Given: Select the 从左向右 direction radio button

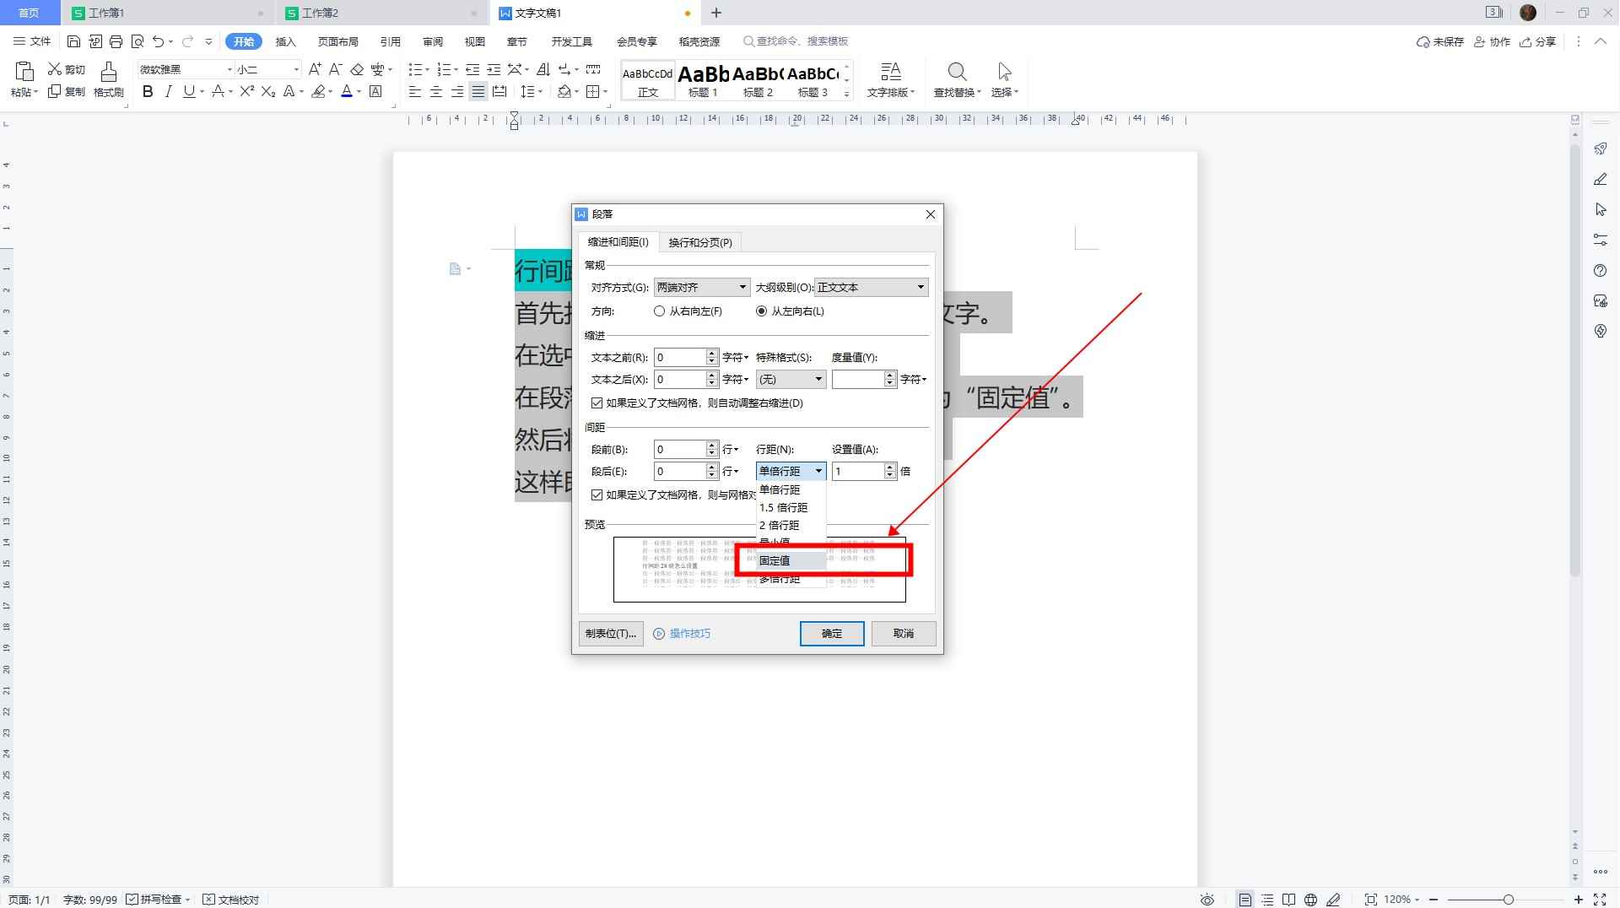Looking at the screenshot, I should pos(762,311).
